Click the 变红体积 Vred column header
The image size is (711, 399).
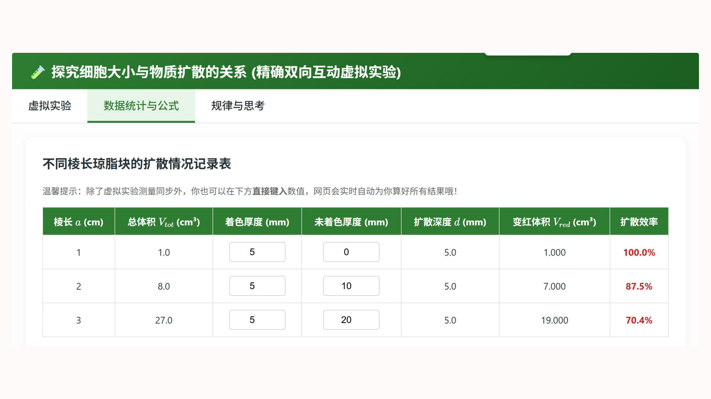(555, 222)
